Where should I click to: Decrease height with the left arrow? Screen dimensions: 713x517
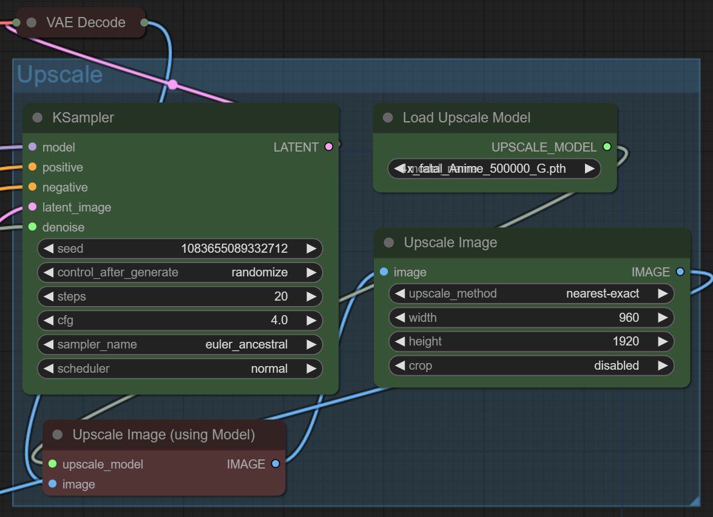pyautogui.click(x=400, y=341)
